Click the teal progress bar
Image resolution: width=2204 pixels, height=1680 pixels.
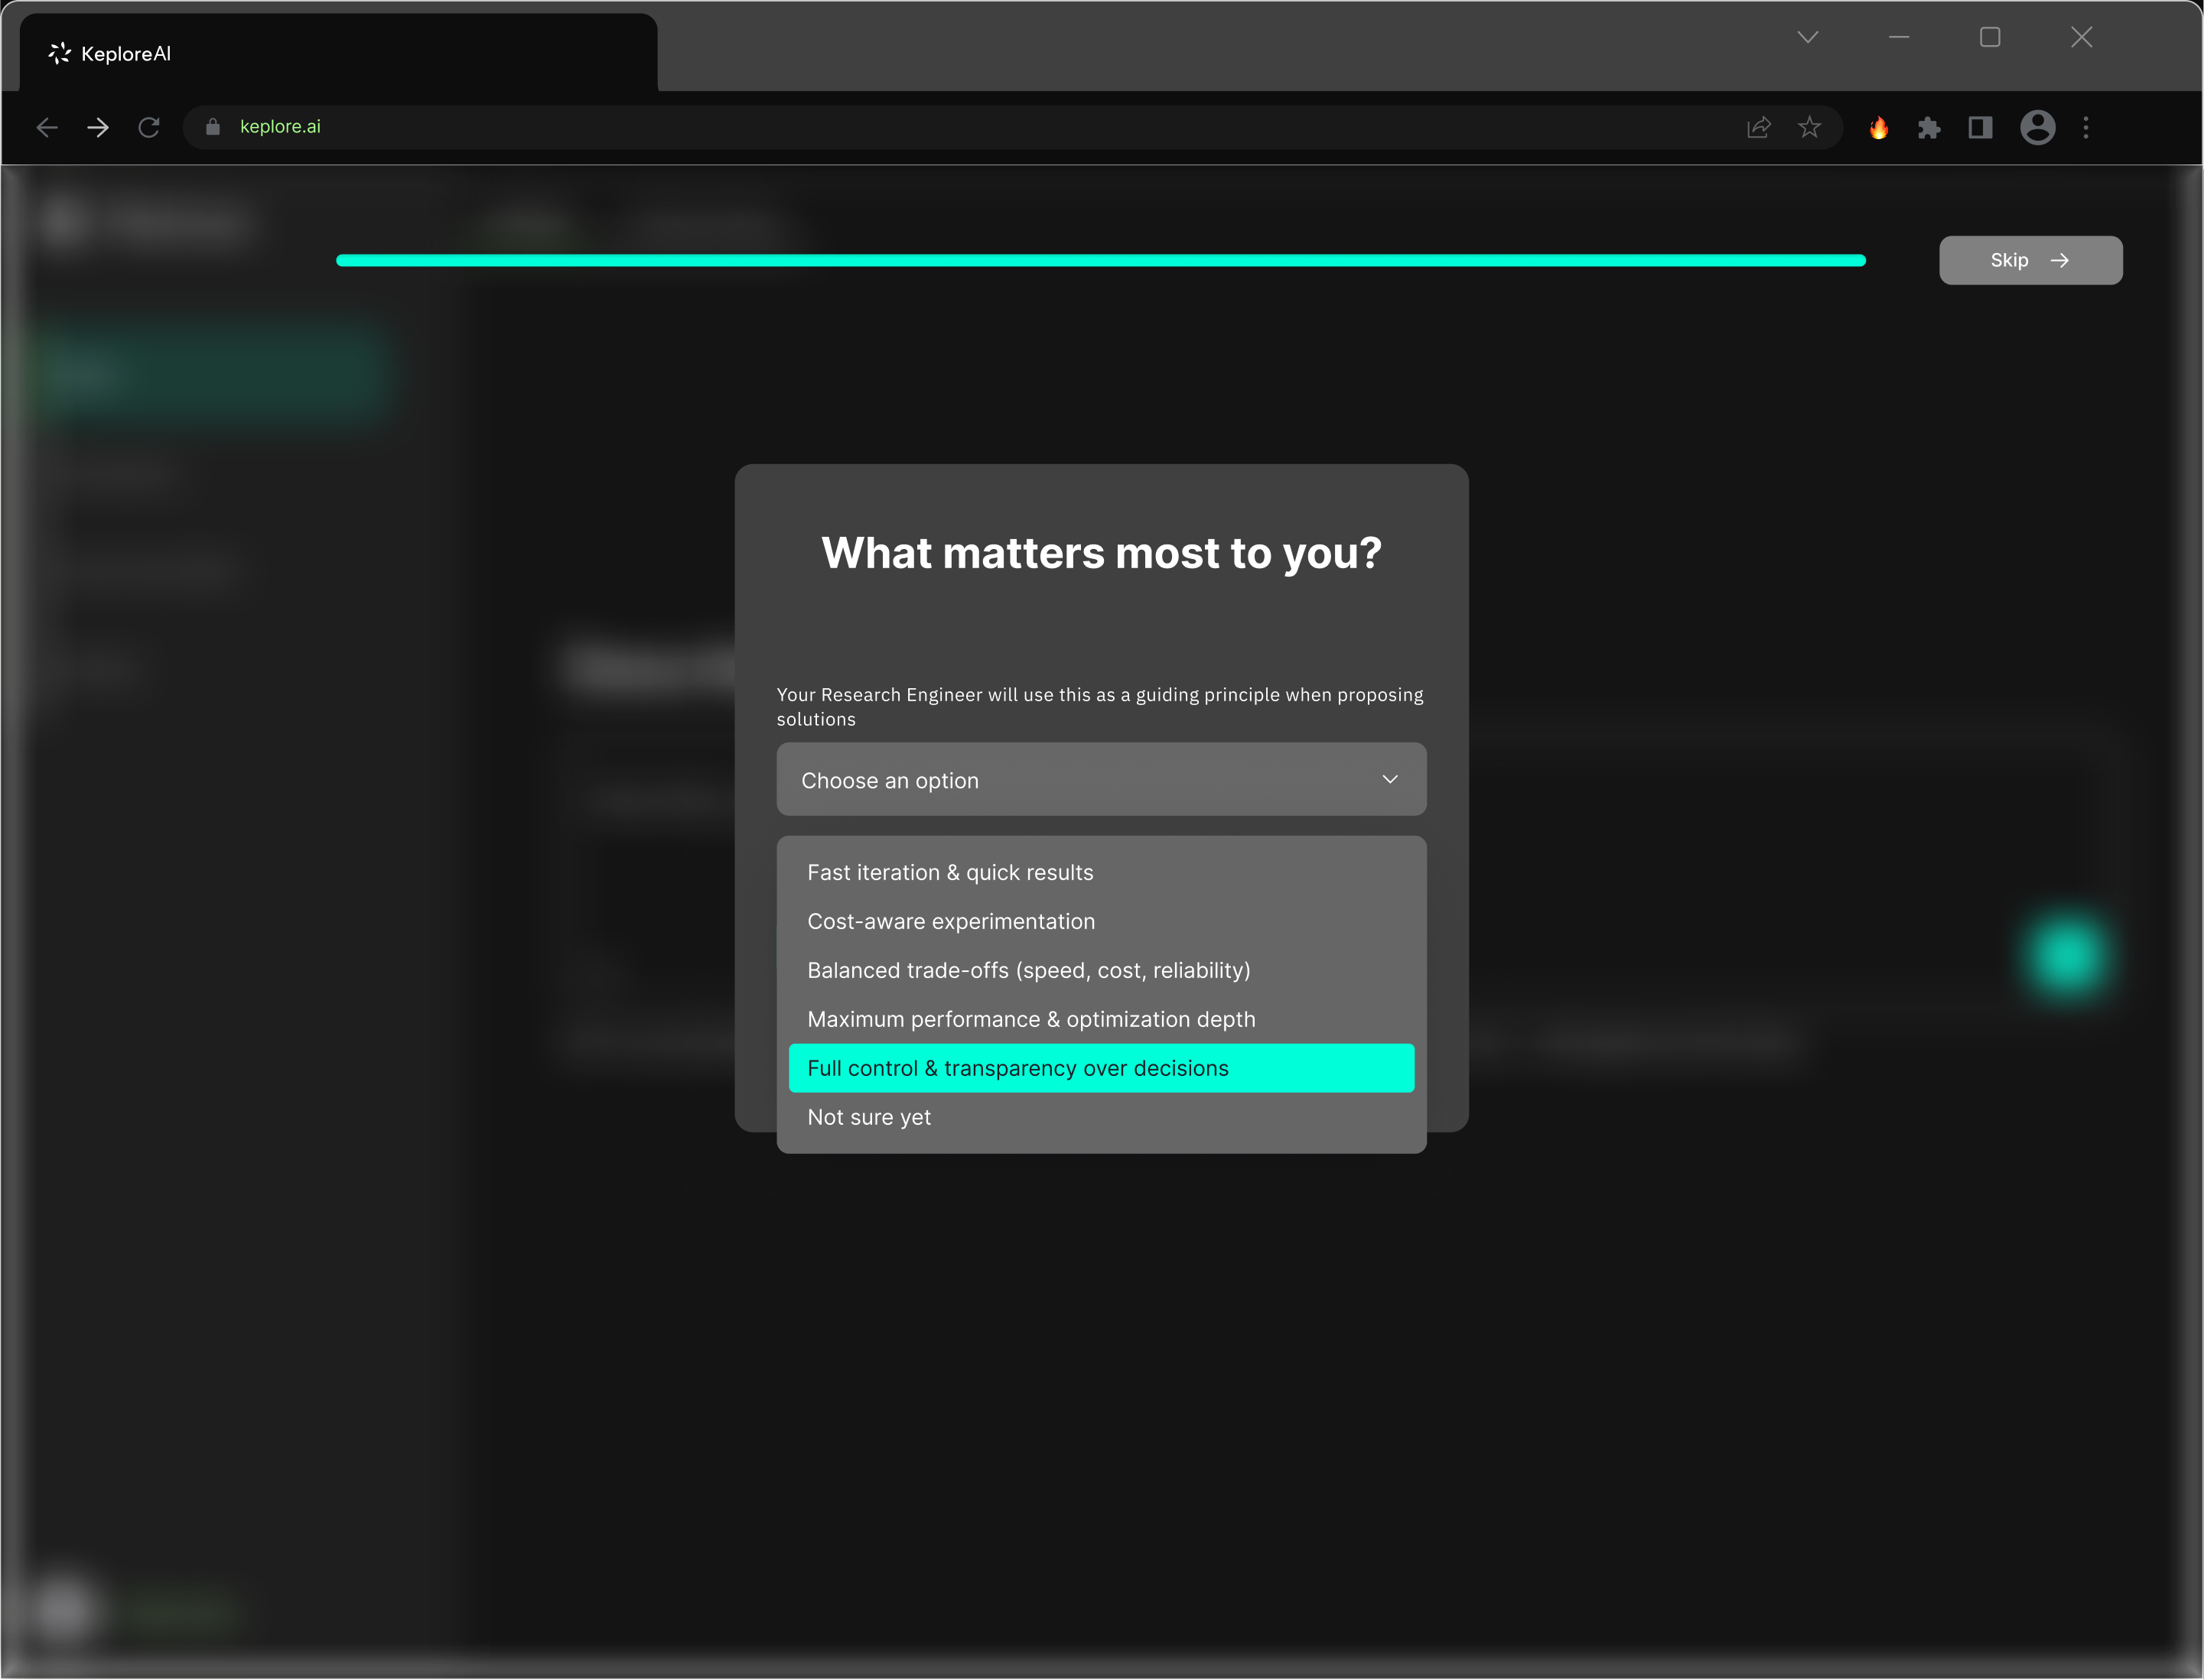(x=1101, y=260)
